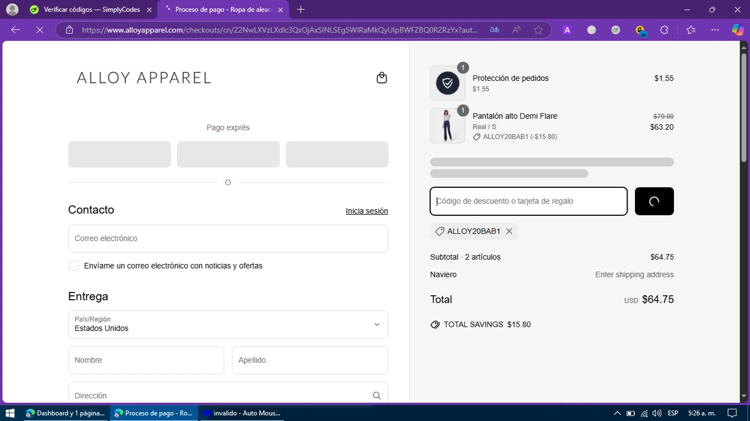Focus the discount code input field
Screen dimensions: 750x421
tap(528, 201)
